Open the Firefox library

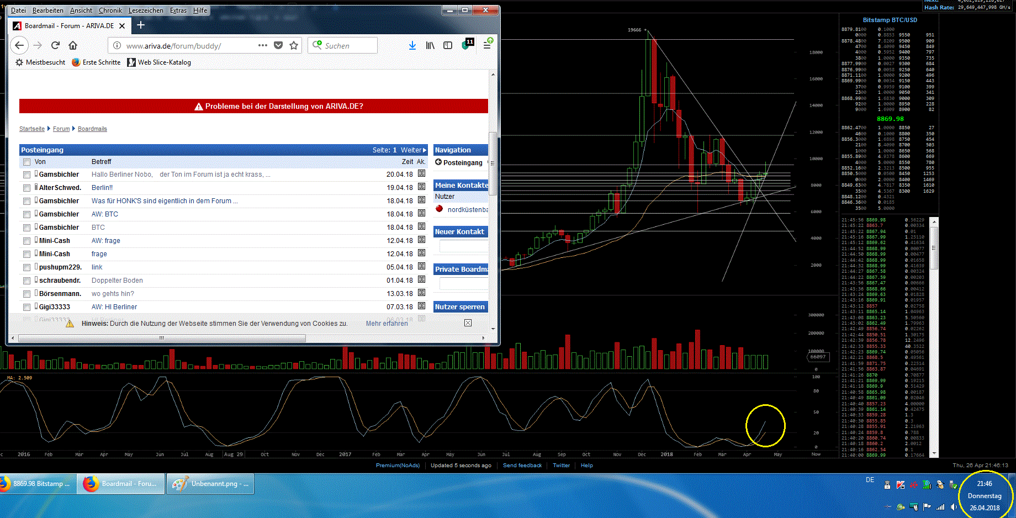430,45
